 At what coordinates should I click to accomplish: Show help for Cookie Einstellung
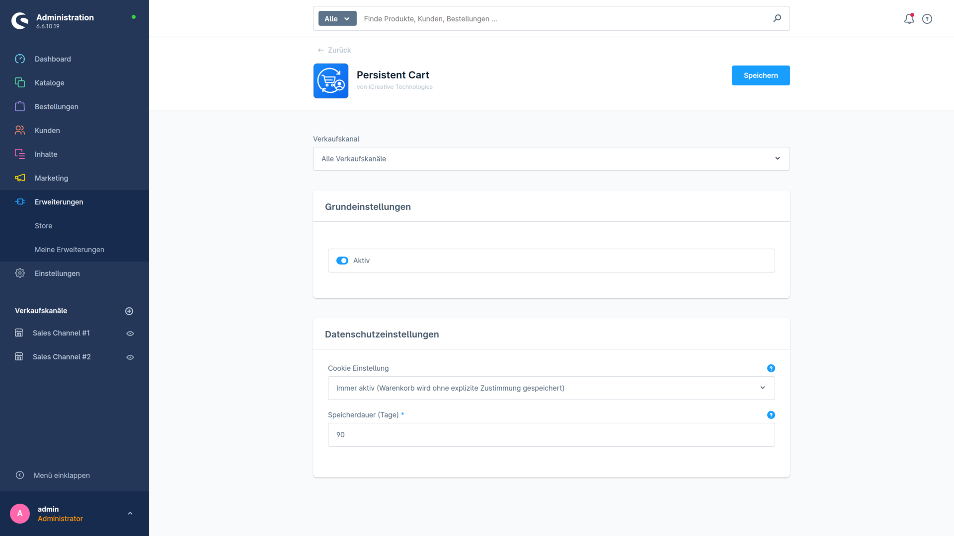coord(771,368)
